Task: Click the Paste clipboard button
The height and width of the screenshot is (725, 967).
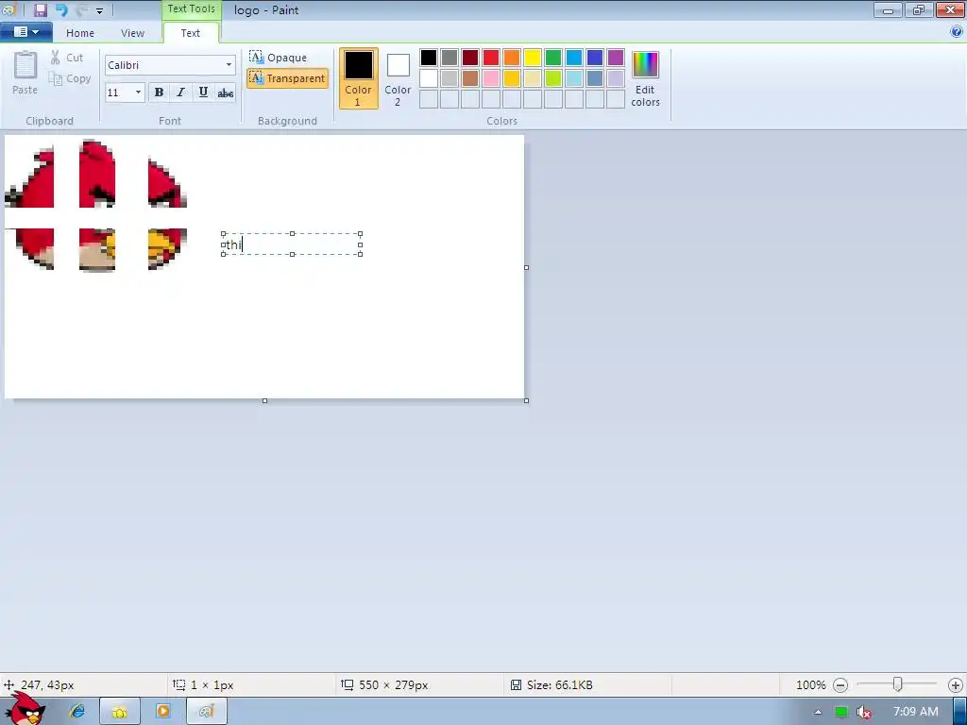Action: point(25,72)
